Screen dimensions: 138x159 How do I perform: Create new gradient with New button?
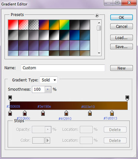pos(121,68)
